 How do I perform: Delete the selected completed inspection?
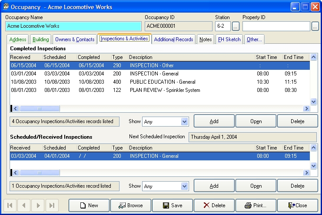tap(298, 121)
